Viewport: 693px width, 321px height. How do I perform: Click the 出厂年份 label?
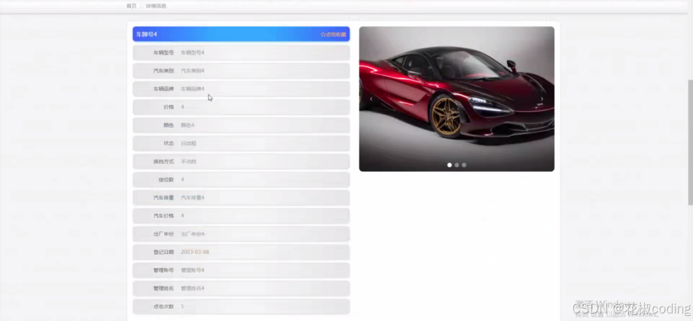click(x=164, y=234)
